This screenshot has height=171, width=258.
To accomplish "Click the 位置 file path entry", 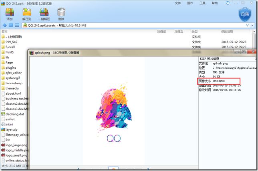I will tap(228, 68).
